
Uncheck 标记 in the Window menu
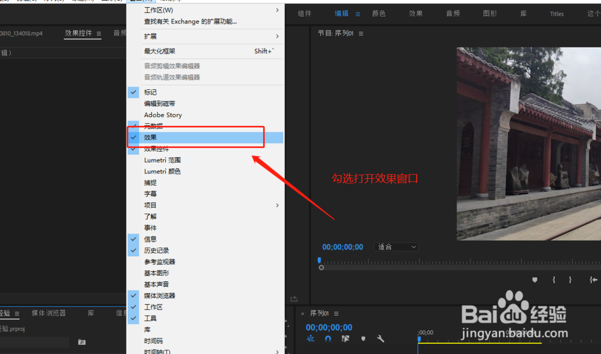(205, 92)
